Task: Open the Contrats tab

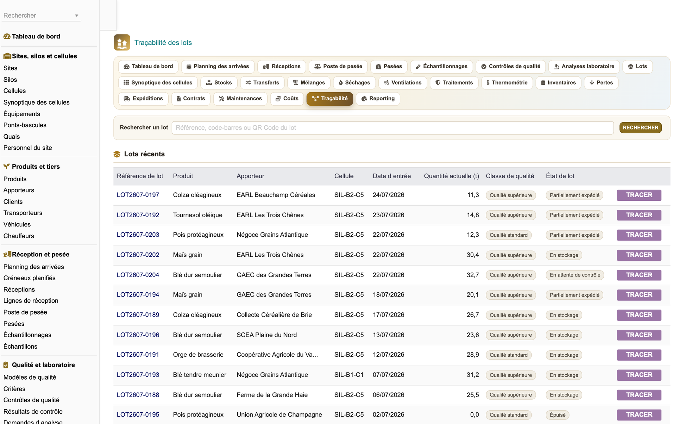Action: (191, 99)
